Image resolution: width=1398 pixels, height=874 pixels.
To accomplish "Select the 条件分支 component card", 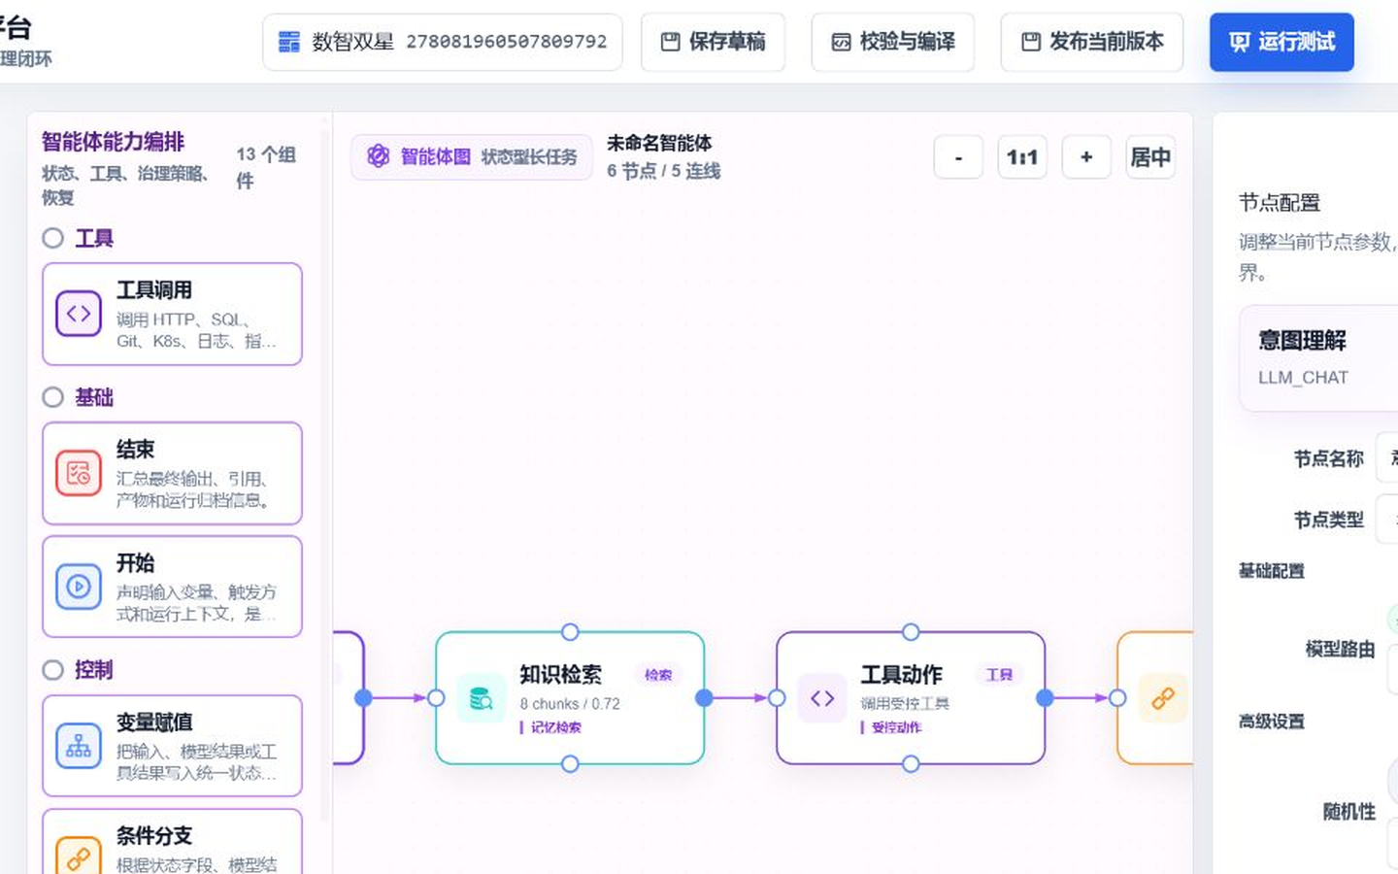I will coord(172,841).
